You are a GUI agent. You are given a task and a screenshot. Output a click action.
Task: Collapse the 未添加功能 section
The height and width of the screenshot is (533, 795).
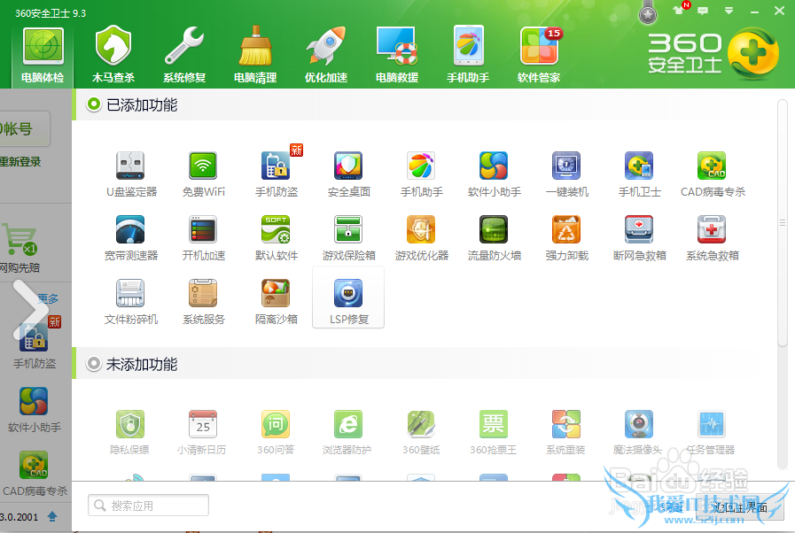94,364
